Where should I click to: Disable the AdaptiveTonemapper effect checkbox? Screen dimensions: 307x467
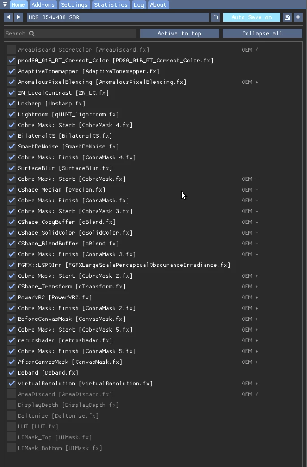click(x=12, y=71)
